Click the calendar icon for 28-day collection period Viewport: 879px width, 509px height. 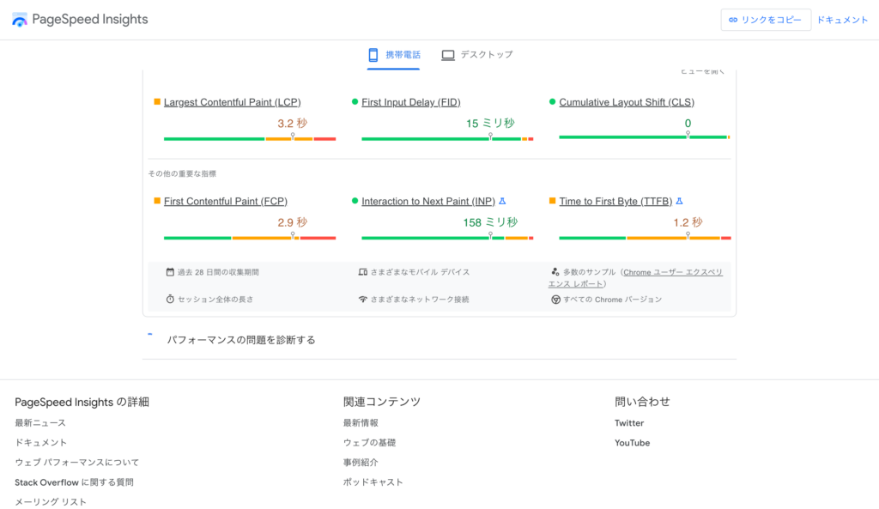click(170, 272)
